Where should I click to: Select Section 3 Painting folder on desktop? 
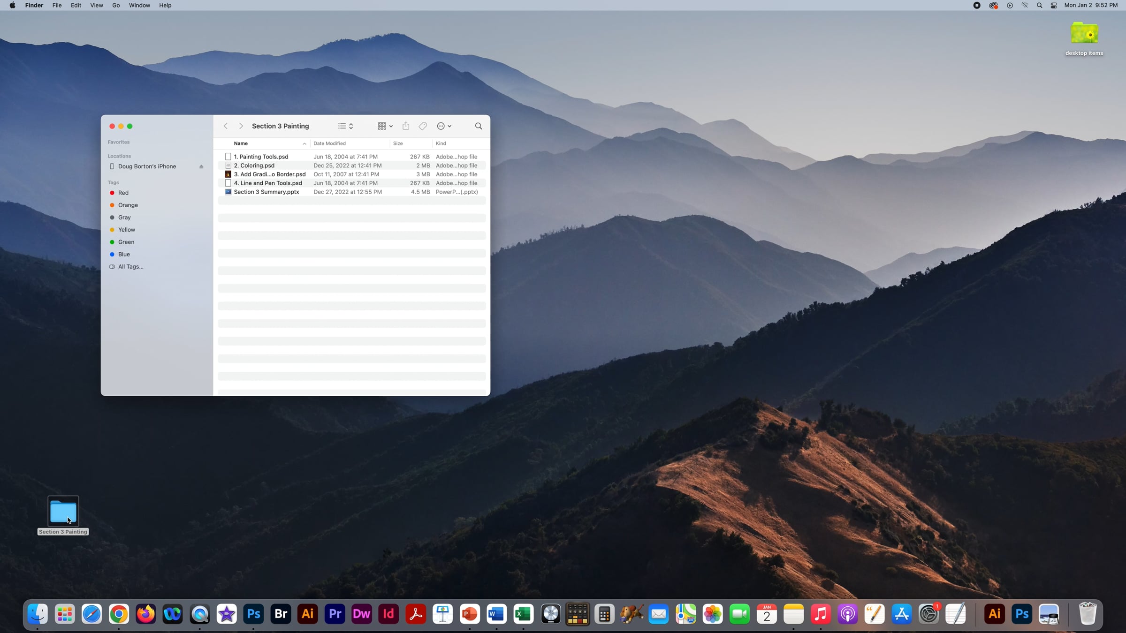coord(63,515)
